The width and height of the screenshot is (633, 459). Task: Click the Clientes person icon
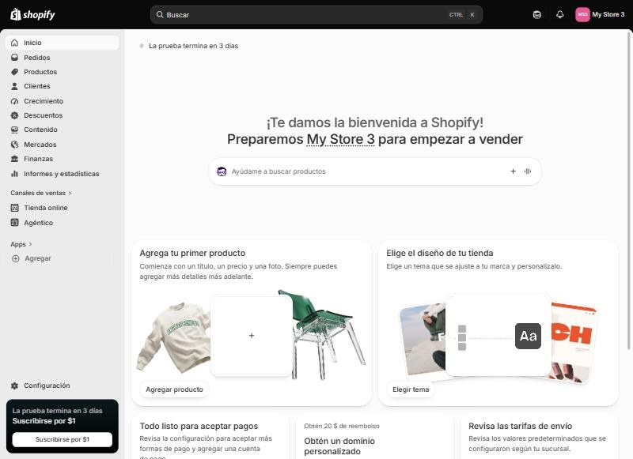coord(14,86)
